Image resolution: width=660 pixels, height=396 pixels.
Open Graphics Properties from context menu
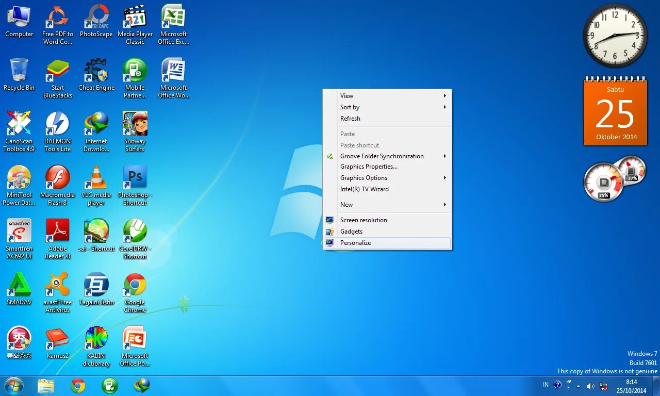387,167
